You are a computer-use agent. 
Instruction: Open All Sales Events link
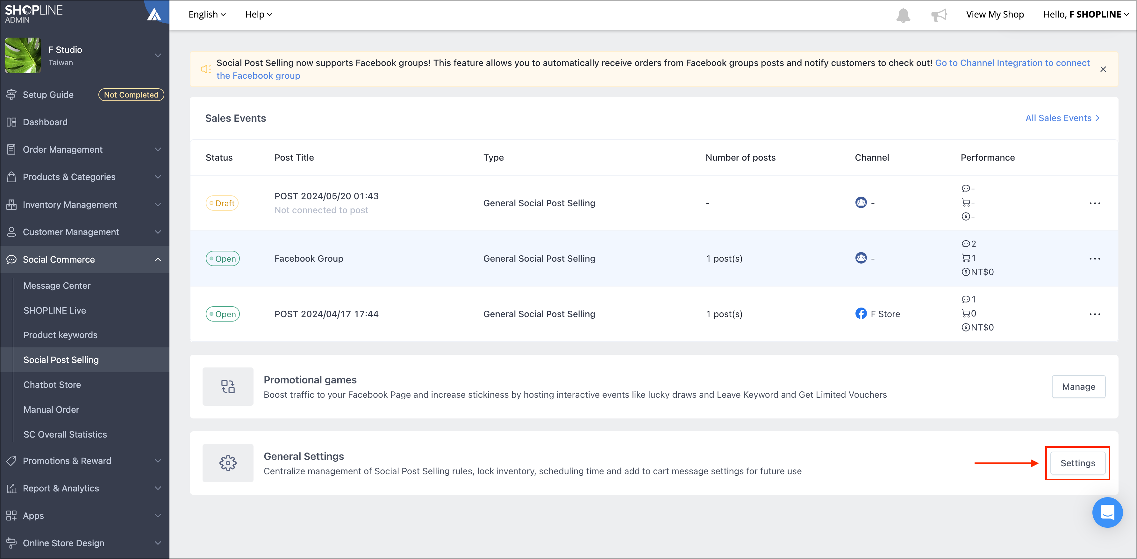pyautogui.click(x=1062, y=118)
